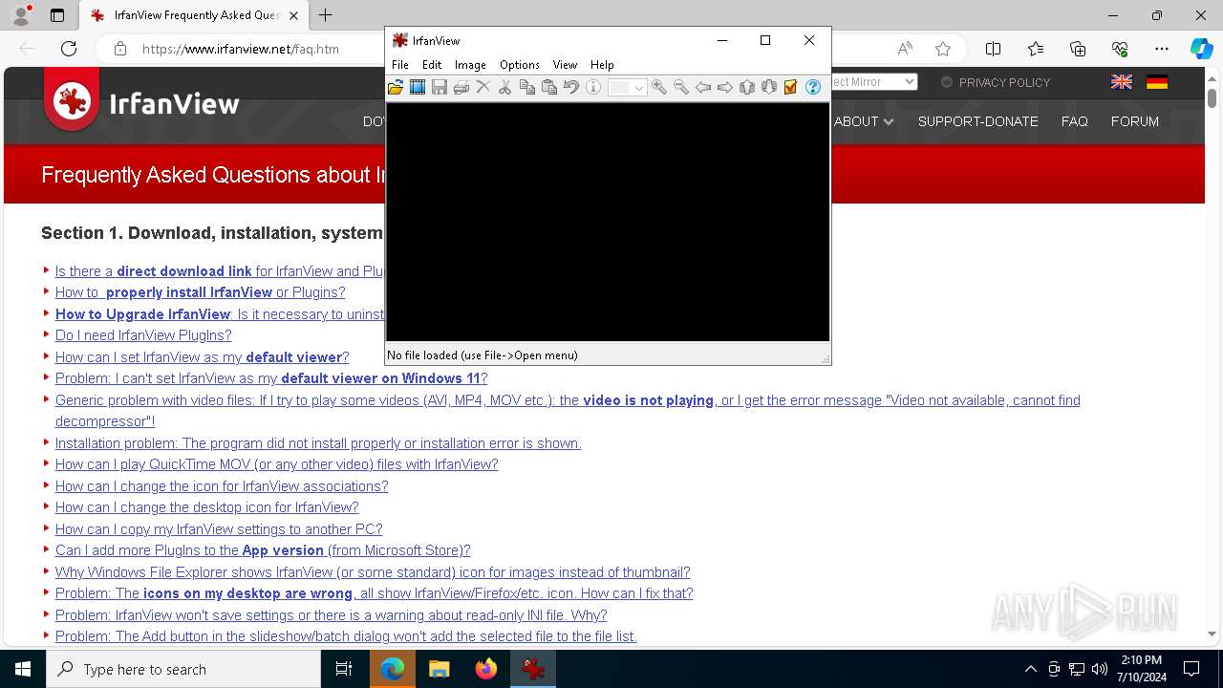Go to previous file with left arrow icon

coord(703,87)
